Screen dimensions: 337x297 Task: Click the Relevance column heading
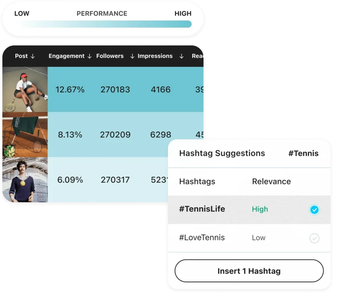point(271,181)
